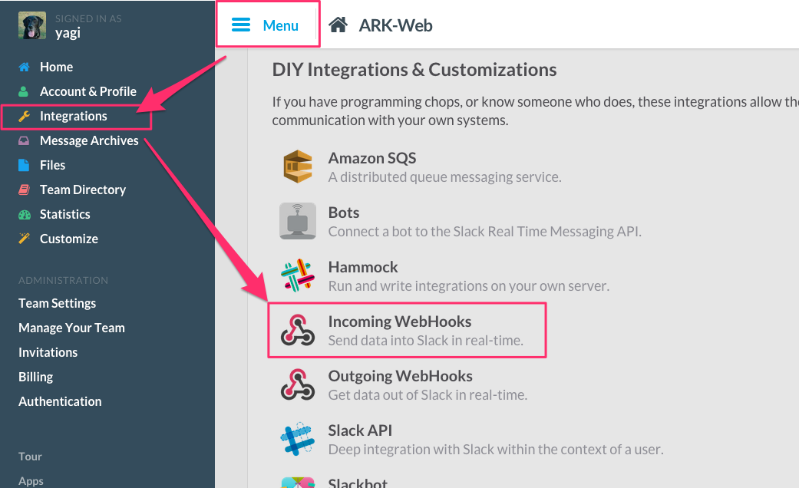Open the Slack API icon
The height and width of the screenshot is (488, 799).
coord(298,439)
